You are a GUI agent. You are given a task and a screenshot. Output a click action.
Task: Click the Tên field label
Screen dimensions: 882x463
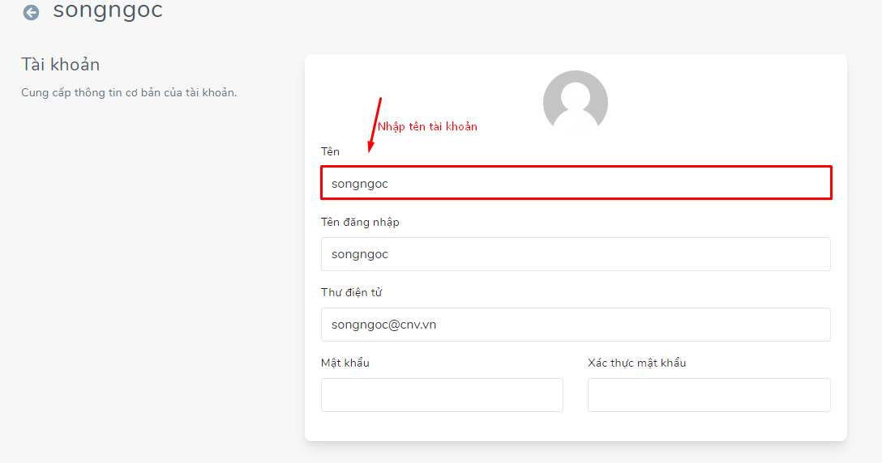coord(330,151)
